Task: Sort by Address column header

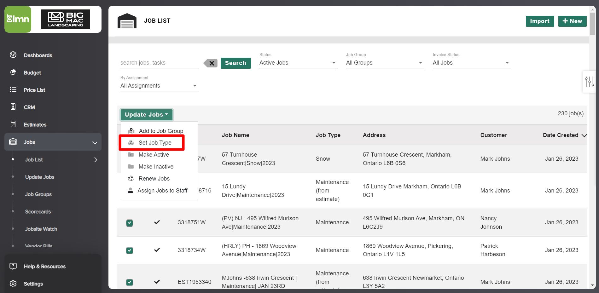Action: (374, 135)
